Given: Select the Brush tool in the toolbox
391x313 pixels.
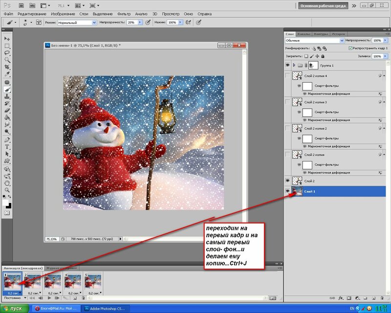Looking at the screenshot, I should [7, 89].
